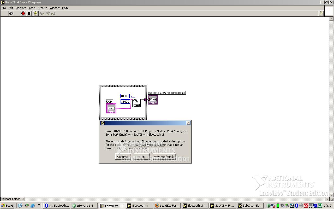Switch to µTorrent 1.6 taskbar button
334x209 pixels.
[x=85, y=206]
